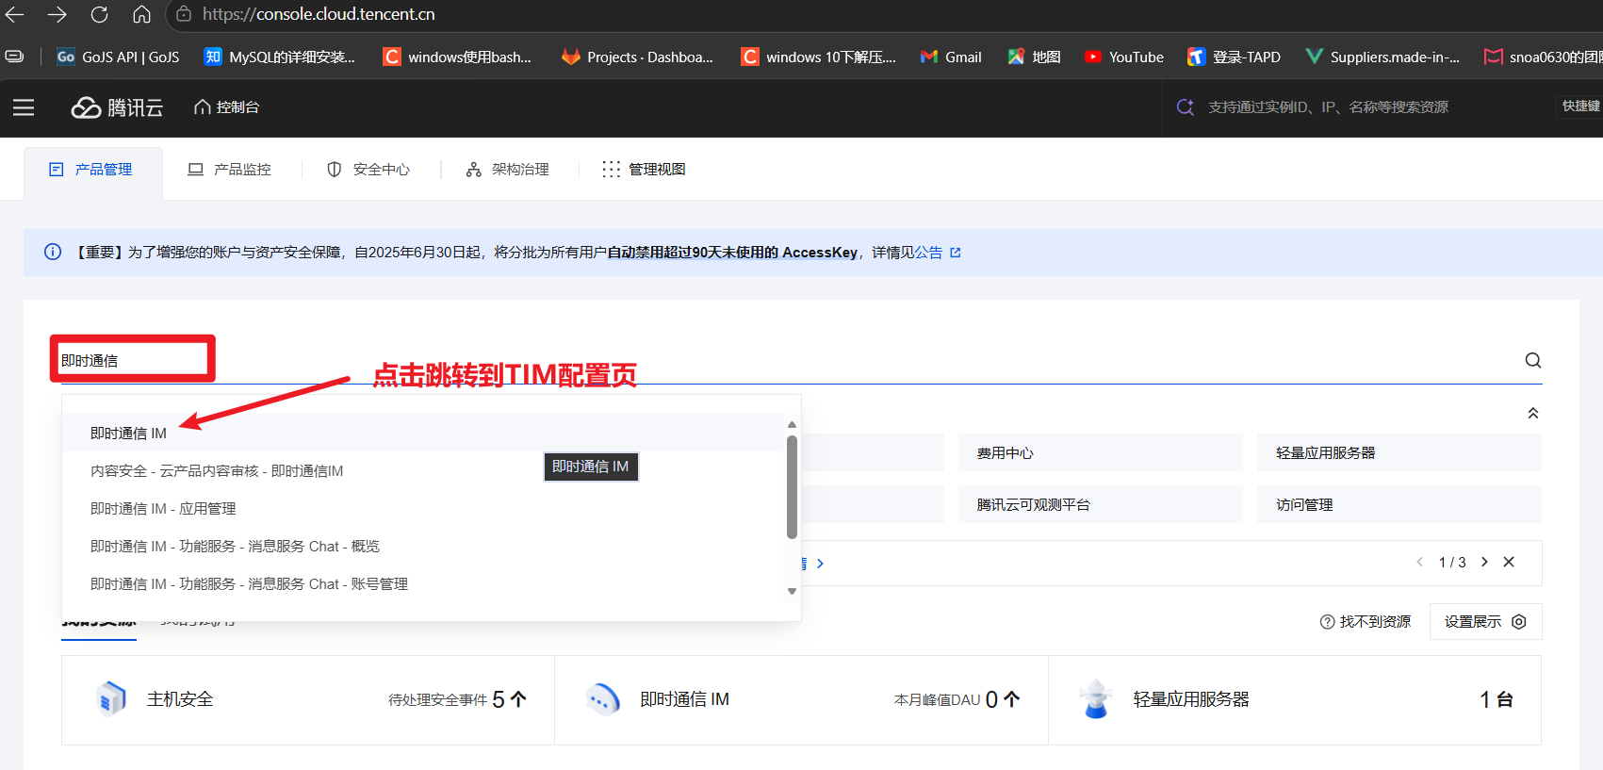This screenshot has width=1603, height=770.
Task: Click 找不到资源 help link
Action: [x=1366, y=621]
